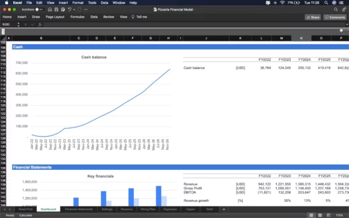Click the previous sheet tab arrow
Screen dimensions: 349x218
point(5,209)
